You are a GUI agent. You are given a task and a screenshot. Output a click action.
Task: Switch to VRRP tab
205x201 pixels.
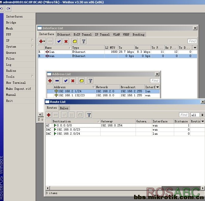pyautogui.click(x=126, y=35)
